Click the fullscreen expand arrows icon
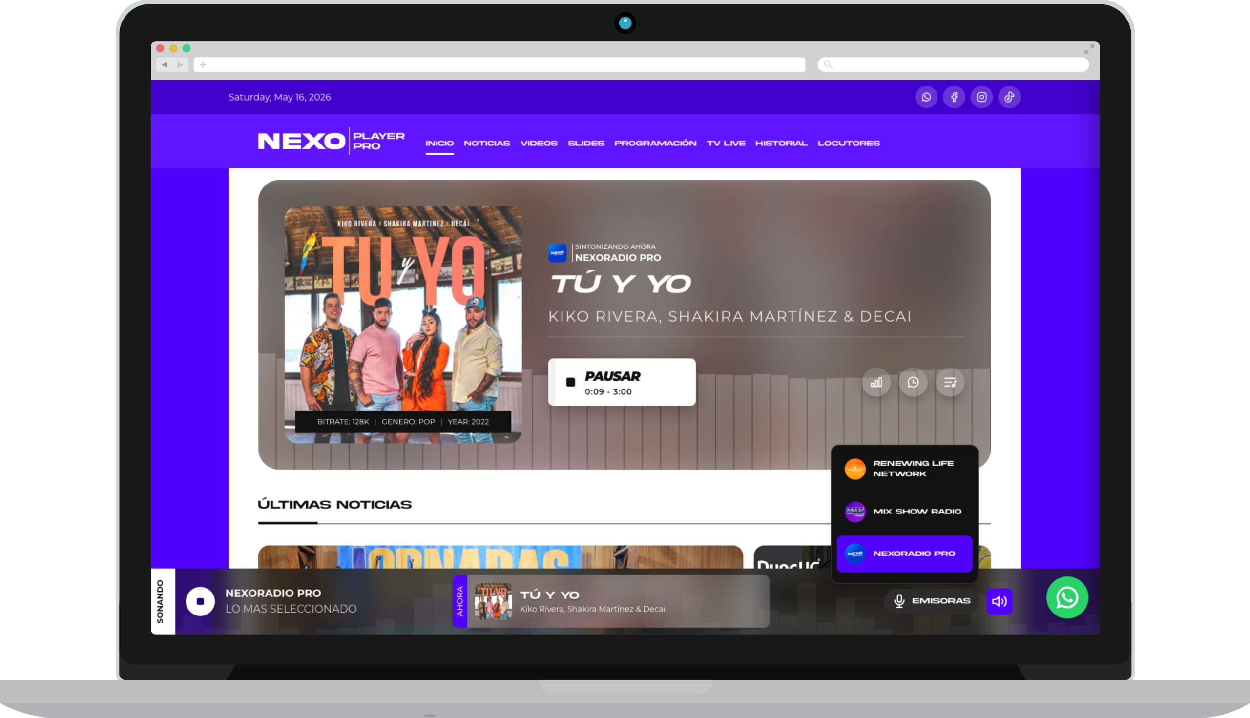The height and width of the screenshot is (718, 1250). (x=1089, y=49)
